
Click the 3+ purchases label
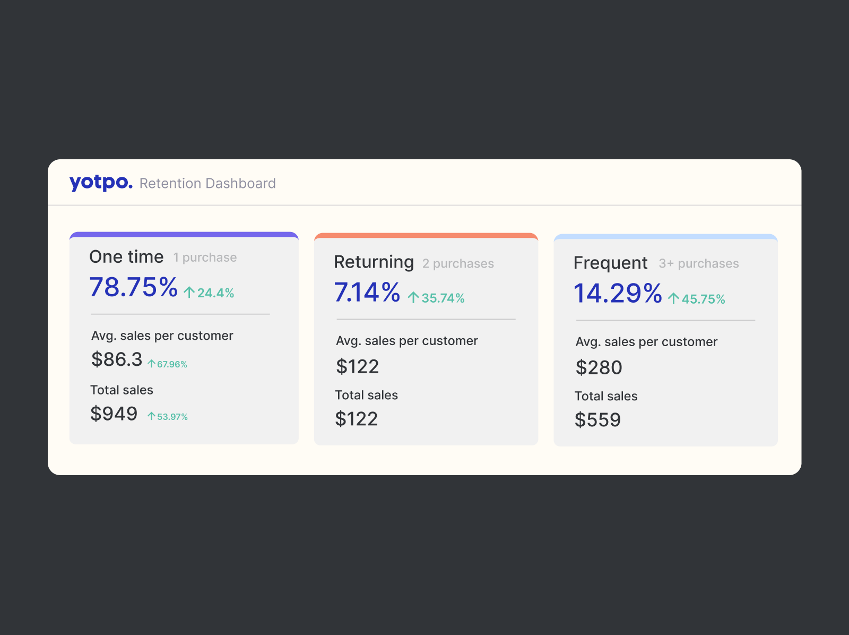click(698, 263)
